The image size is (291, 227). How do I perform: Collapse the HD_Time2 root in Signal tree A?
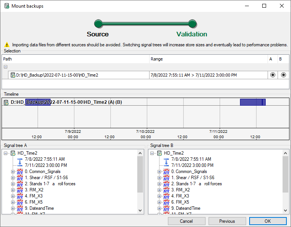pos(6,153)
